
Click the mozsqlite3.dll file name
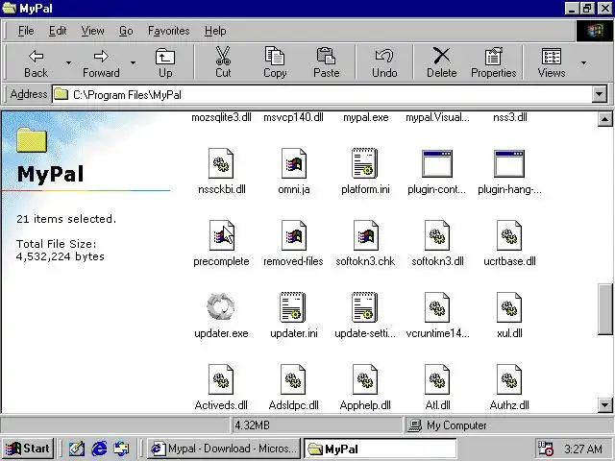221,117
